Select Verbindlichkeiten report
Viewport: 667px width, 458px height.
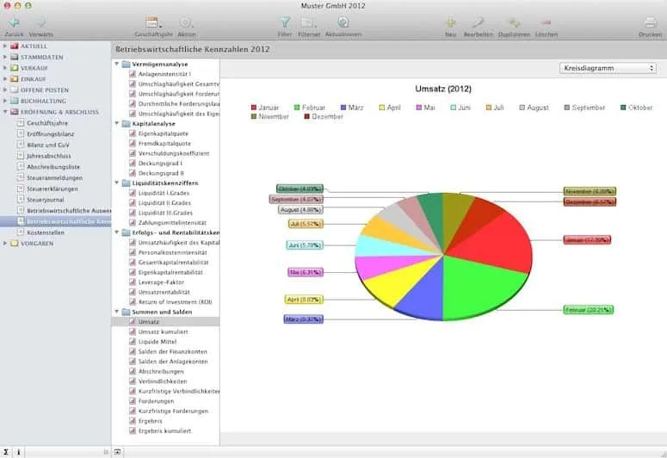163,381
